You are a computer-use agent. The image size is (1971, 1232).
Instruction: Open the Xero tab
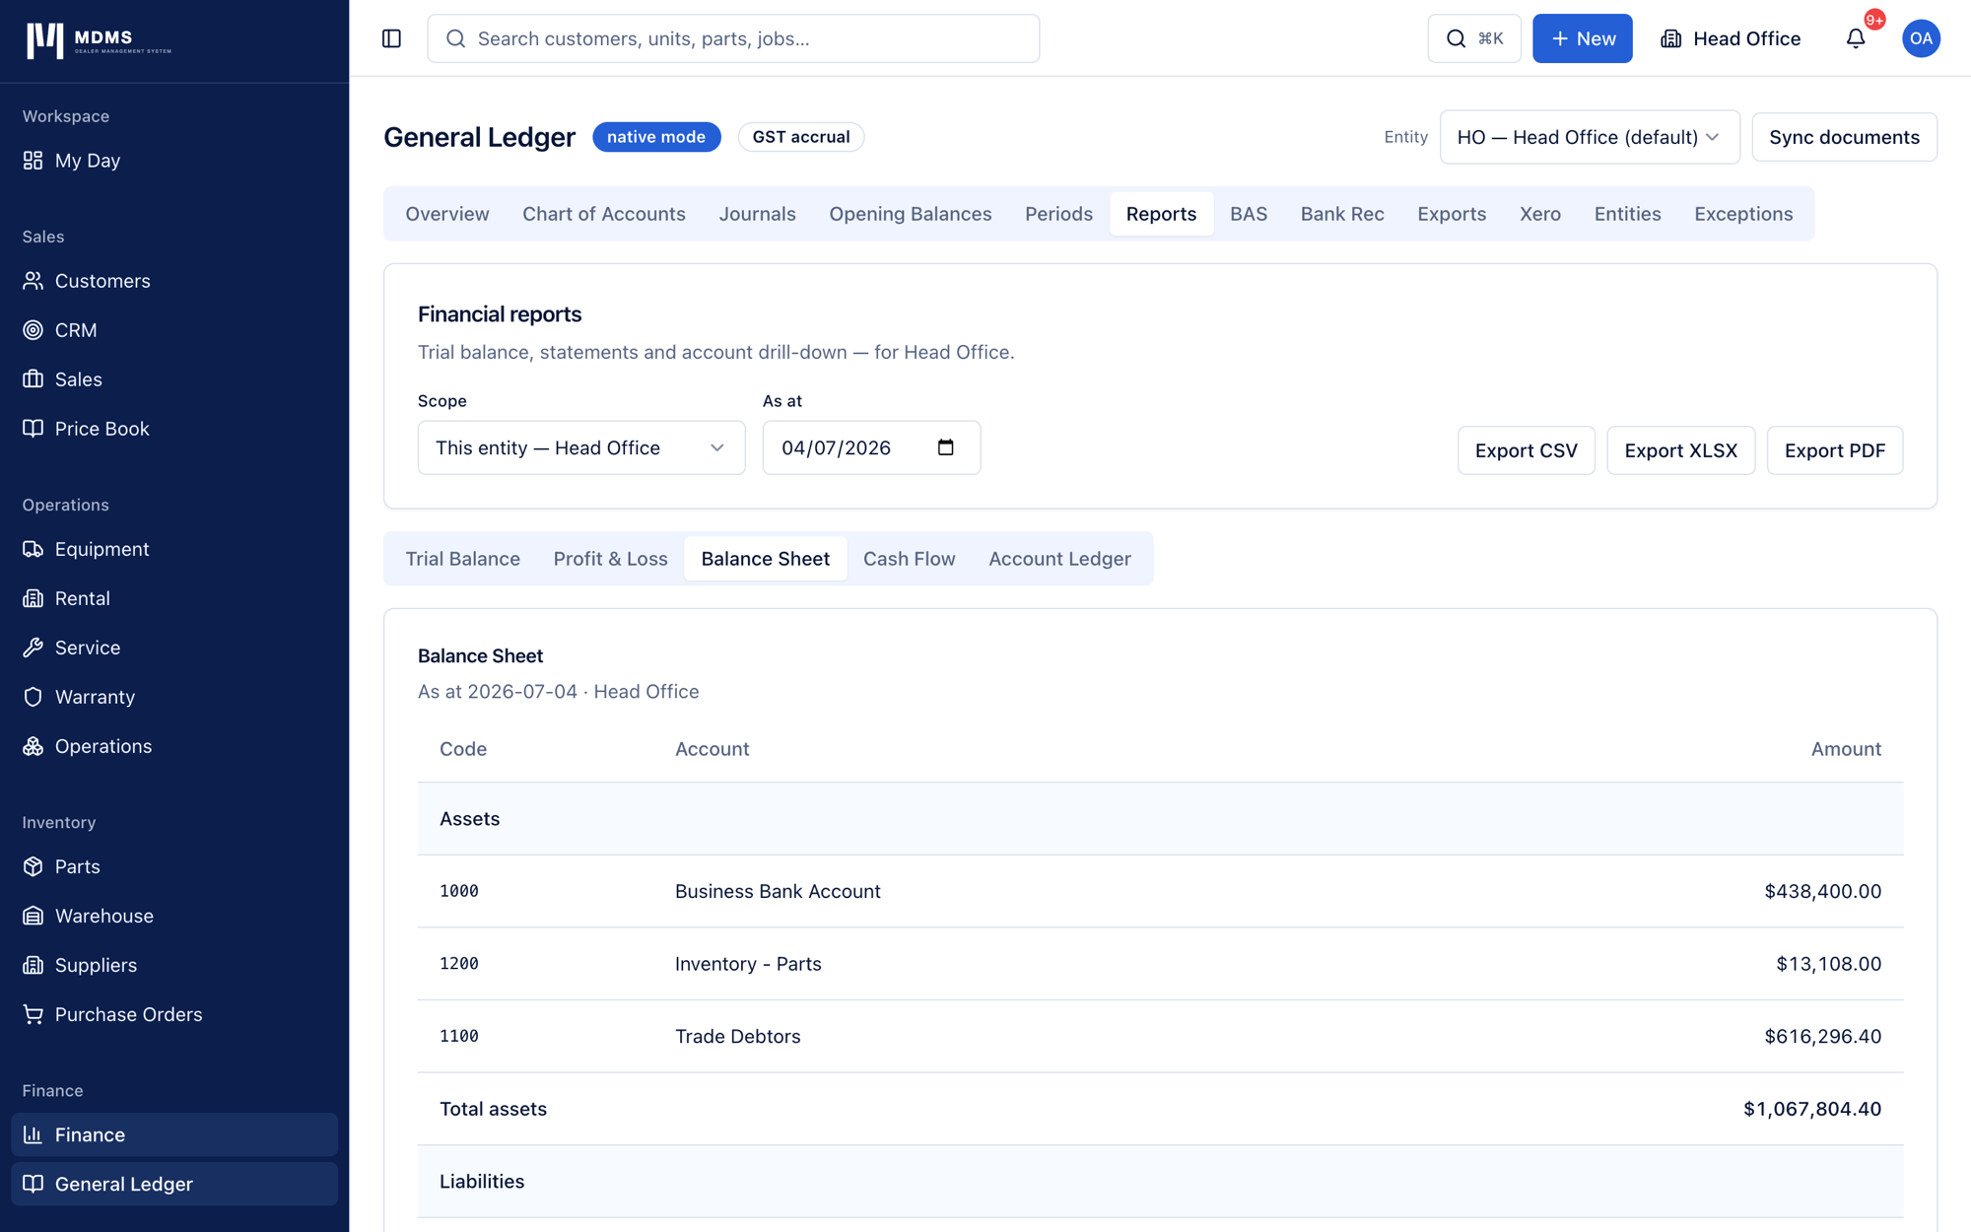pyautogui.click(x=1540, y=214)
